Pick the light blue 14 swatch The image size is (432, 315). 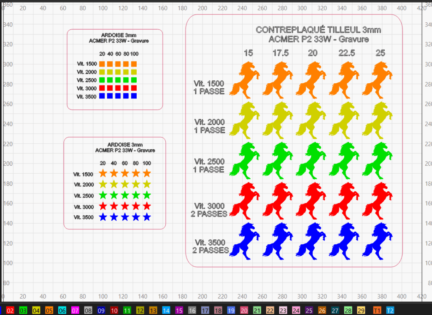[x=166, y=311]
